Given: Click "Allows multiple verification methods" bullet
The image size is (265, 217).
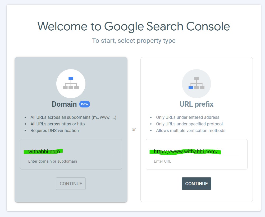Looking at the screenshot, I should pos(191,130).
